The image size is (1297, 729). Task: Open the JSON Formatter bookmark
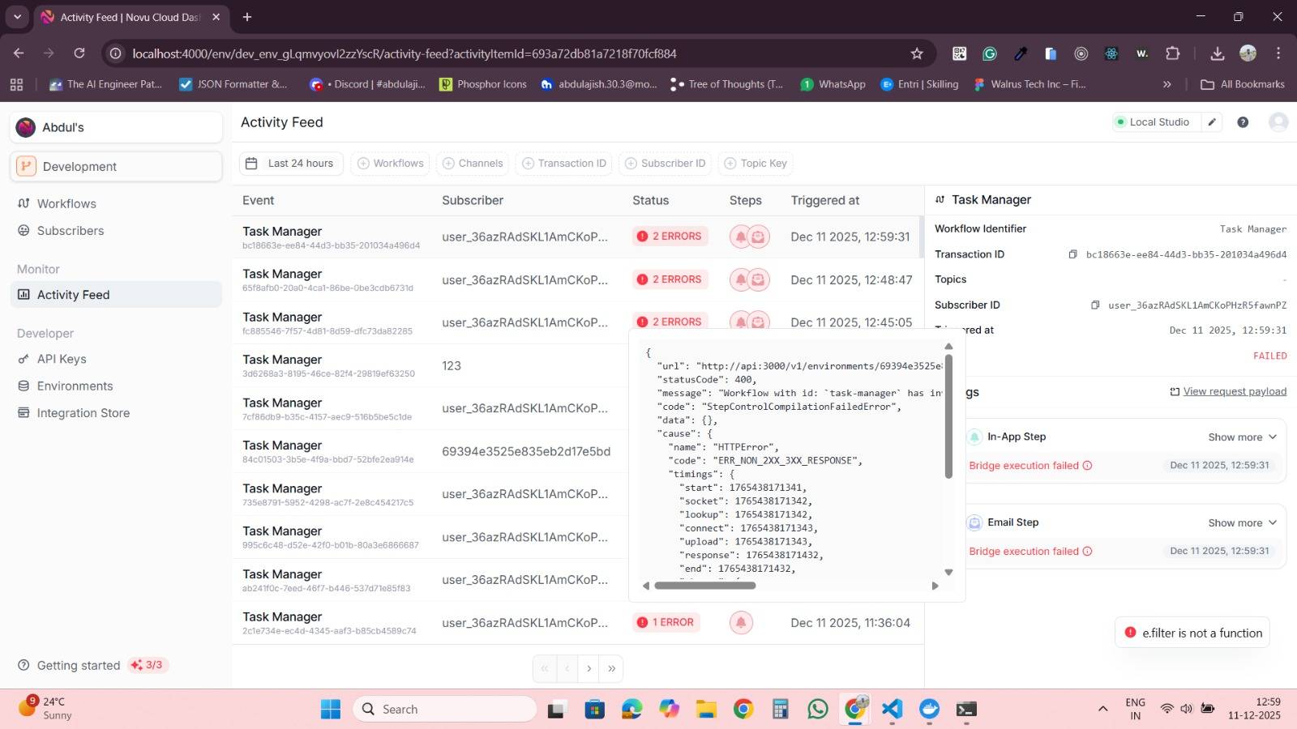(233, 84)
